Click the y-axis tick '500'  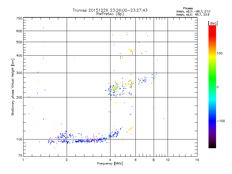coord(19,42)
